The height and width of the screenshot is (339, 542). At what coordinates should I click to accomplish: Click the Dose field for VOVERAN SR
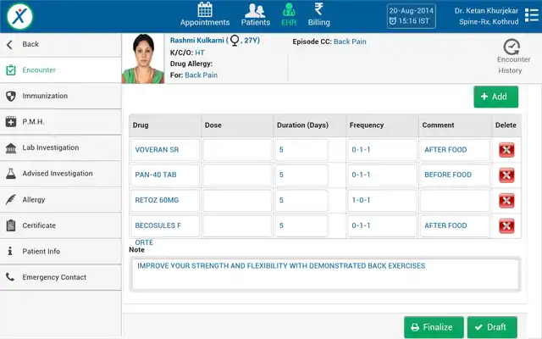236,150
